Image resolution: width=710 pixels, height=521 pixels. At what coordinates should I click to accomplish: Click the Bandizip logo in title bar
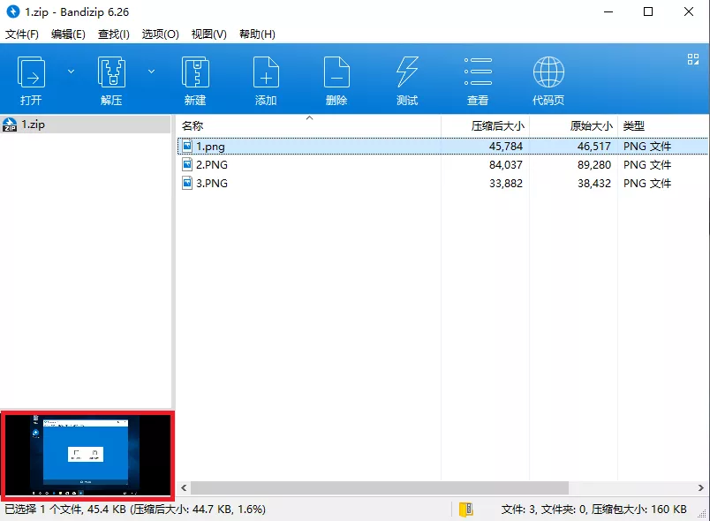[13, 11]
